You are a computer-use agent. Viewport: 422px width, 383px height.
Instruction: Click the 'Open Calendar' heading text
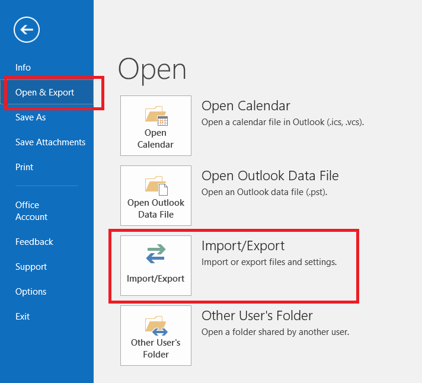point(246,106)
